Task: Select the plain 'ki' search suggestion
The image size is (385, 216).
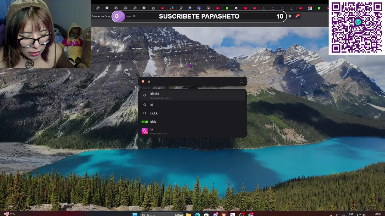Action: pos(192,105)
